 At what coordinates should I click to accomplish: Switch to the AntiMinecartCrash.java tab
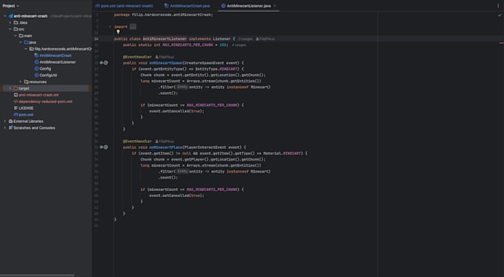coord(187,6)
